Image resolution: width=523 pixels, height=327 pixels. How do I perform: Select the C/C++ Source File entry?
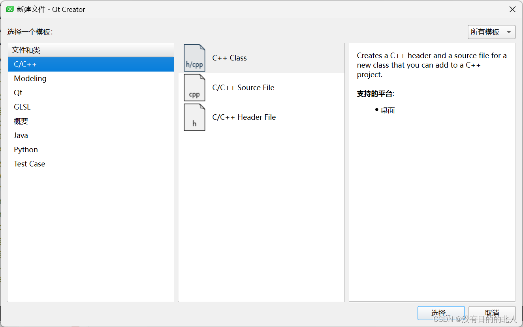[243, 87]
